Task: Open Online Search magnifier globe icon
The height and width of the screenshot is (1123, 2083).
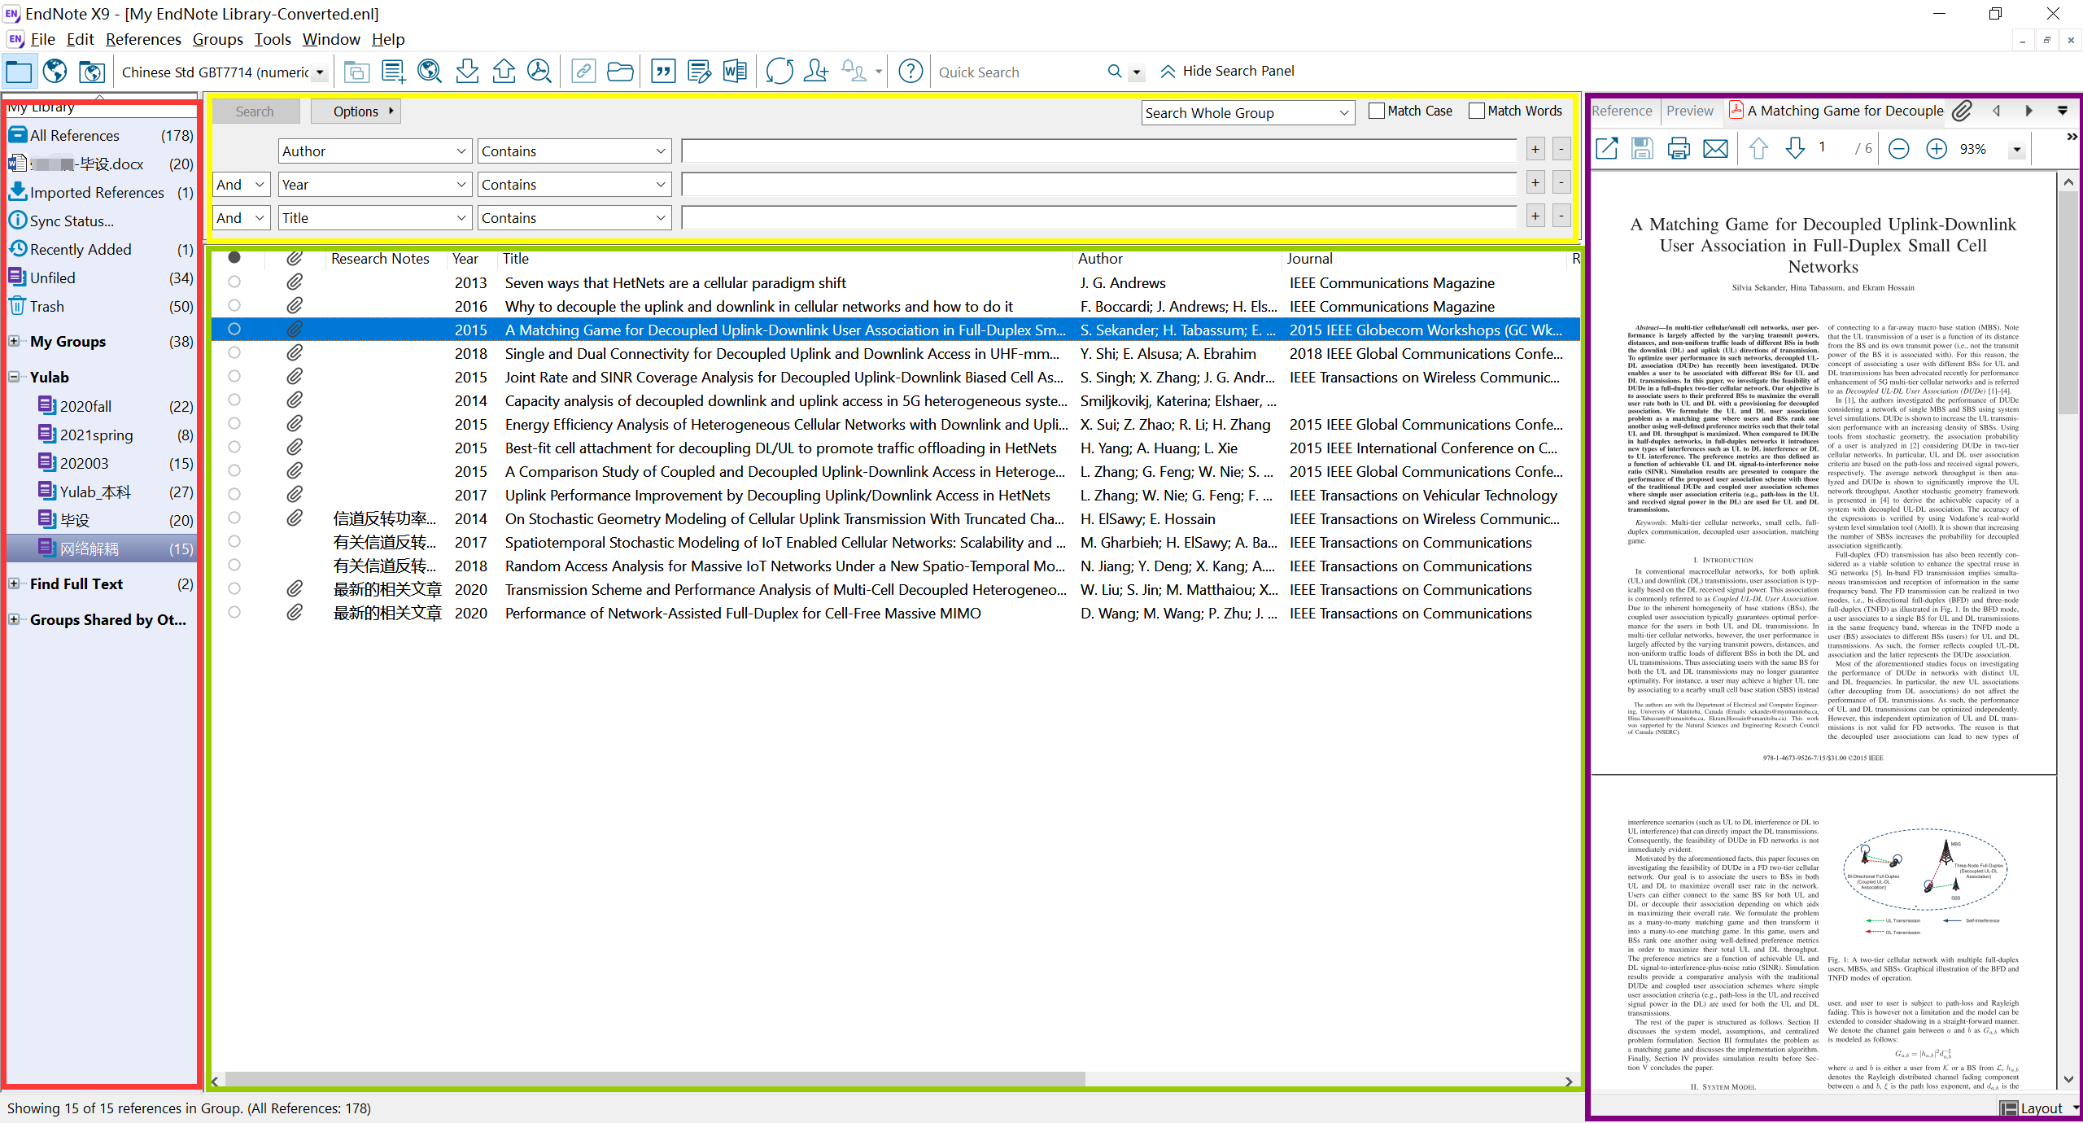Action: 430,72
